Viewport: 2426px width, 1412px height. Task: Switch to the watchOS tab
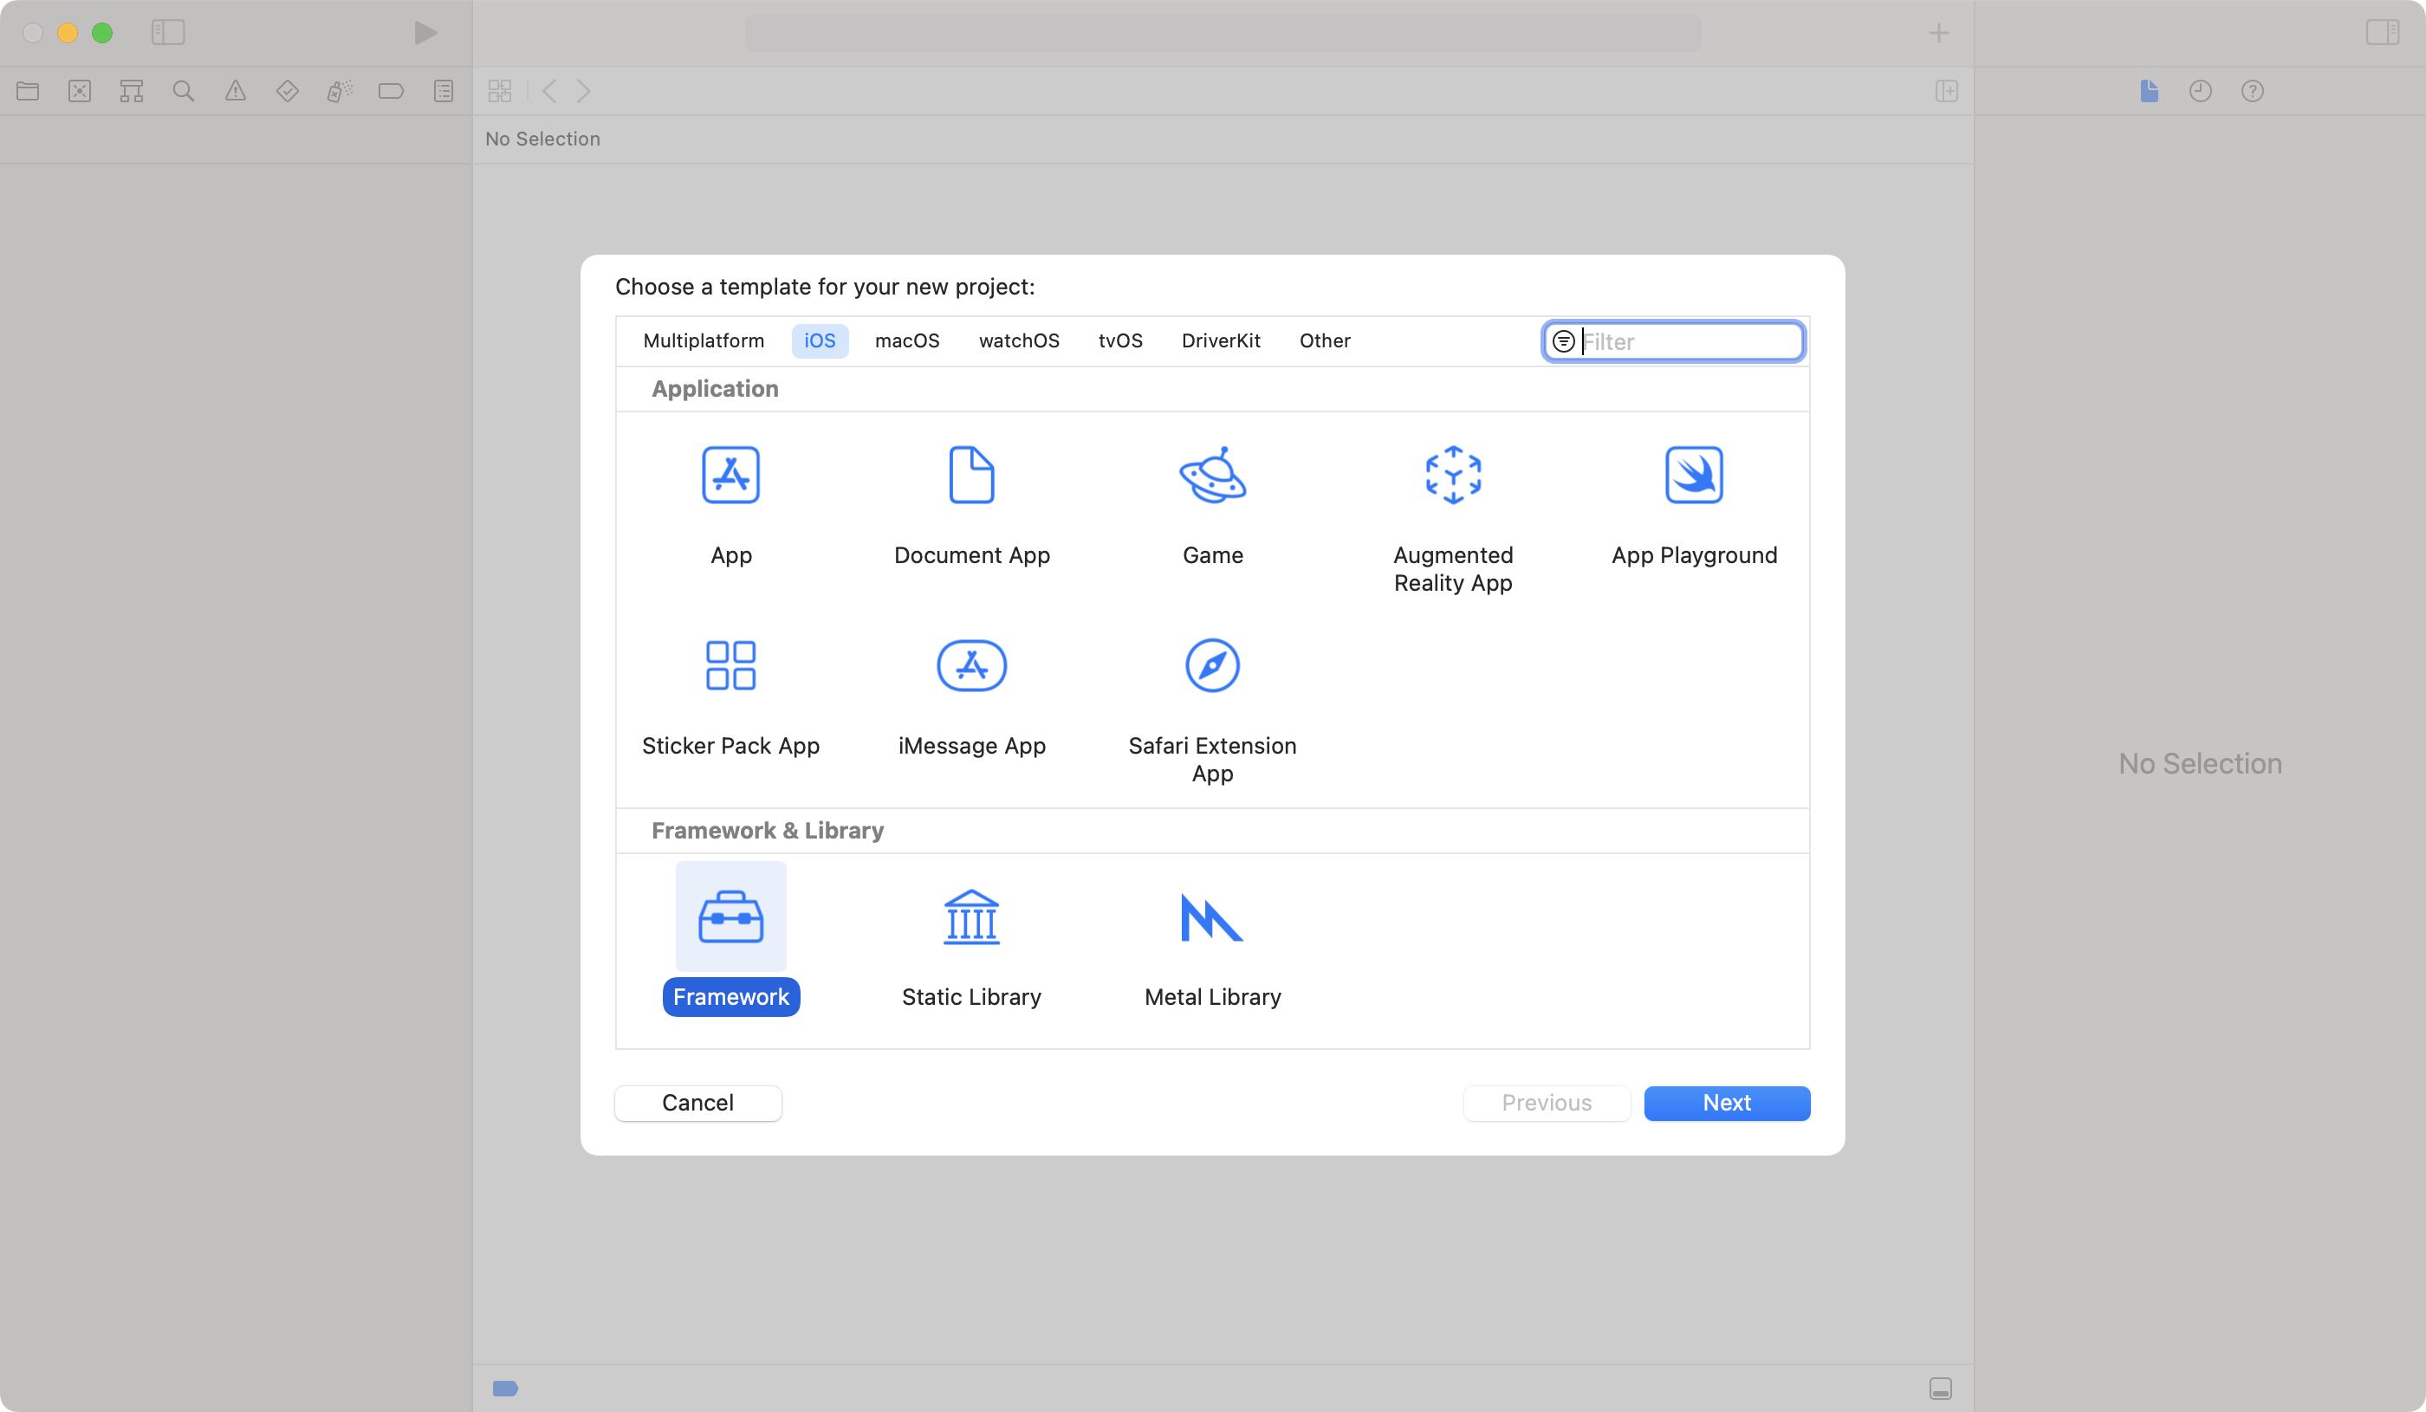[x=1020, y=340]
